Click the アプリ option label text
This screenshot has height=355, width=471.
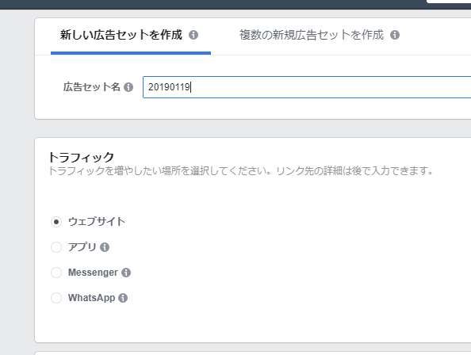tap(82, 247)
